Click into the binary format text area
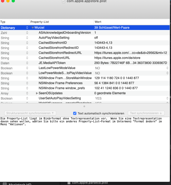The height and width of the screenshot is (185, 171). pyautogui.click(x=85, y=149)
